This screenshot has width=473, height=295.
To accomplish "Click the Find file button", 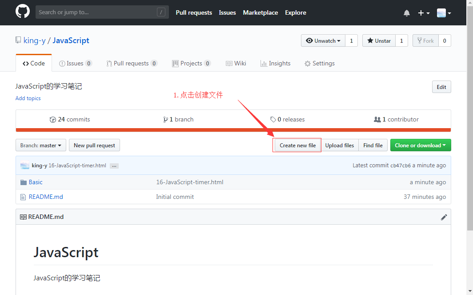I will [373, 145].
